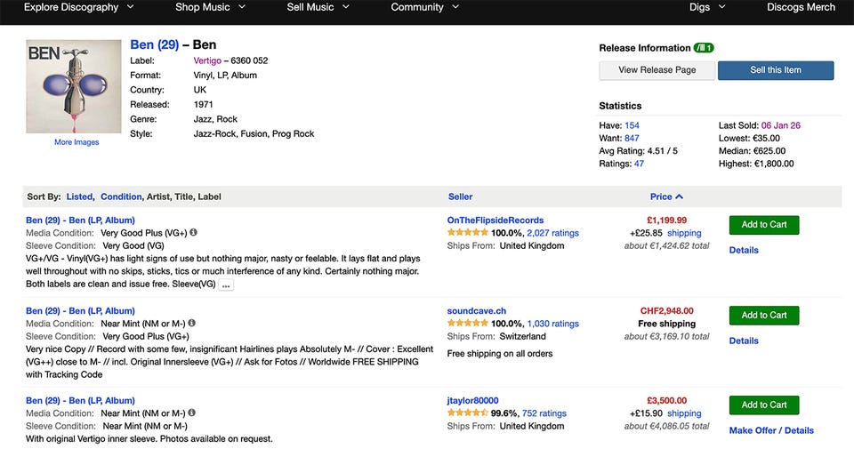Click the Ben album cover thumbnail
The height and width of the screenshot is (465, 854).
point(74,86)
